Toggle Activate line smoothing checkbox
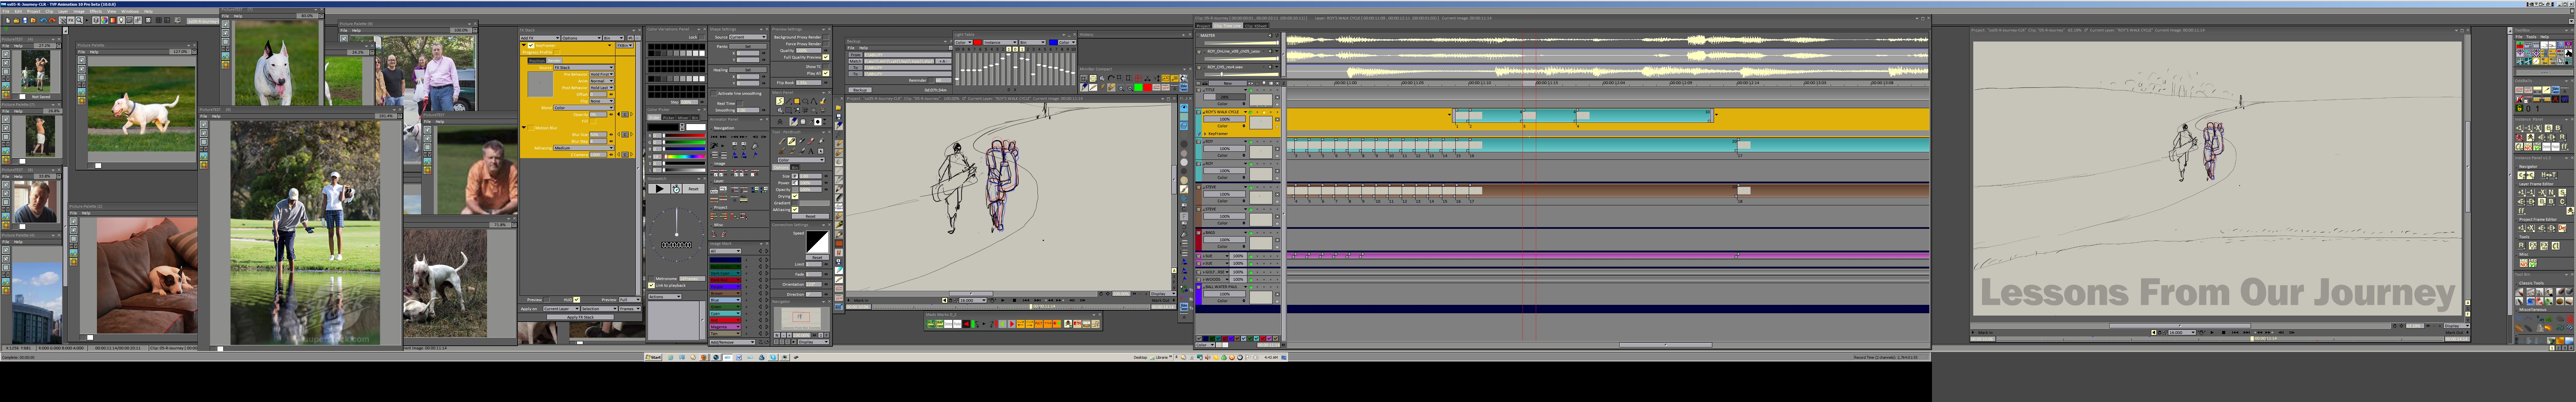Image resolution: width=2576 pixels, height=402 pixels. [x=714, y=93]
